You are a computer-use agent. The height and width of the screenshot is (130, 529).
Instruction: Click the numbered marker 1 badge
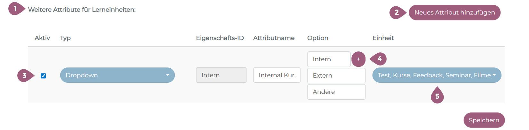pos(15,9)
